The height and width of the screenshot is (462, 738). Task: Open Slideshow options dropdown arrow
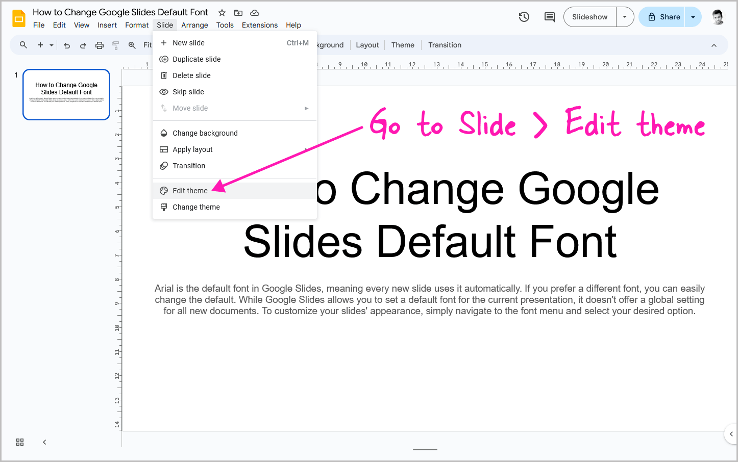[625, 17]
